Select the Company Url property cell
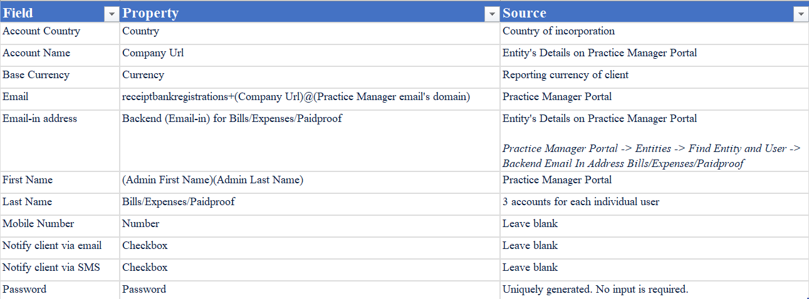The width and height of the screenshot is (809, 299). (310, 55)
